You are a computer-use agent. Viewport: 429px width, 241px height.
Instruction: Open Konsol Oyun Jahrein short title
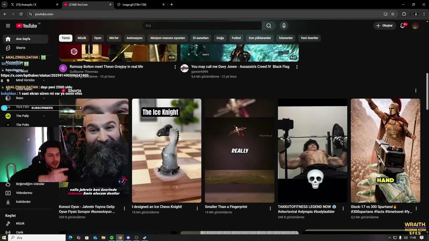[87, 209]
